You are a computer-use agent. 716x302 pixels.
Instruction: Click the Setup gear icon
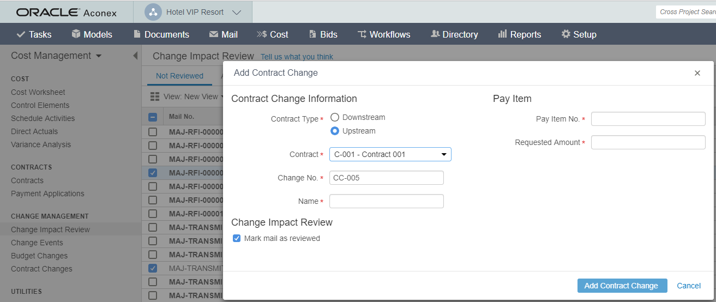coord(566,34)
